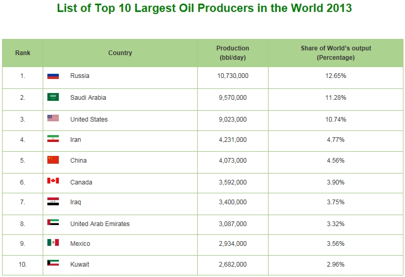The height and width of the screenshot is (277, 405).
Task: Select the Saudi Arabia country name
Action: point(88,98)
